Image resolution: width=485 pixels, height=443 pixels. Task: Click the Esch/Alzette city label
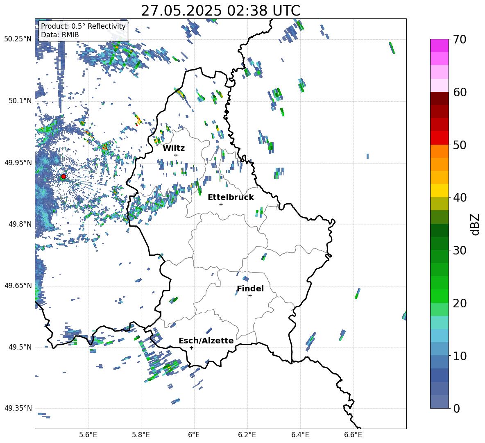click(206, 341)
